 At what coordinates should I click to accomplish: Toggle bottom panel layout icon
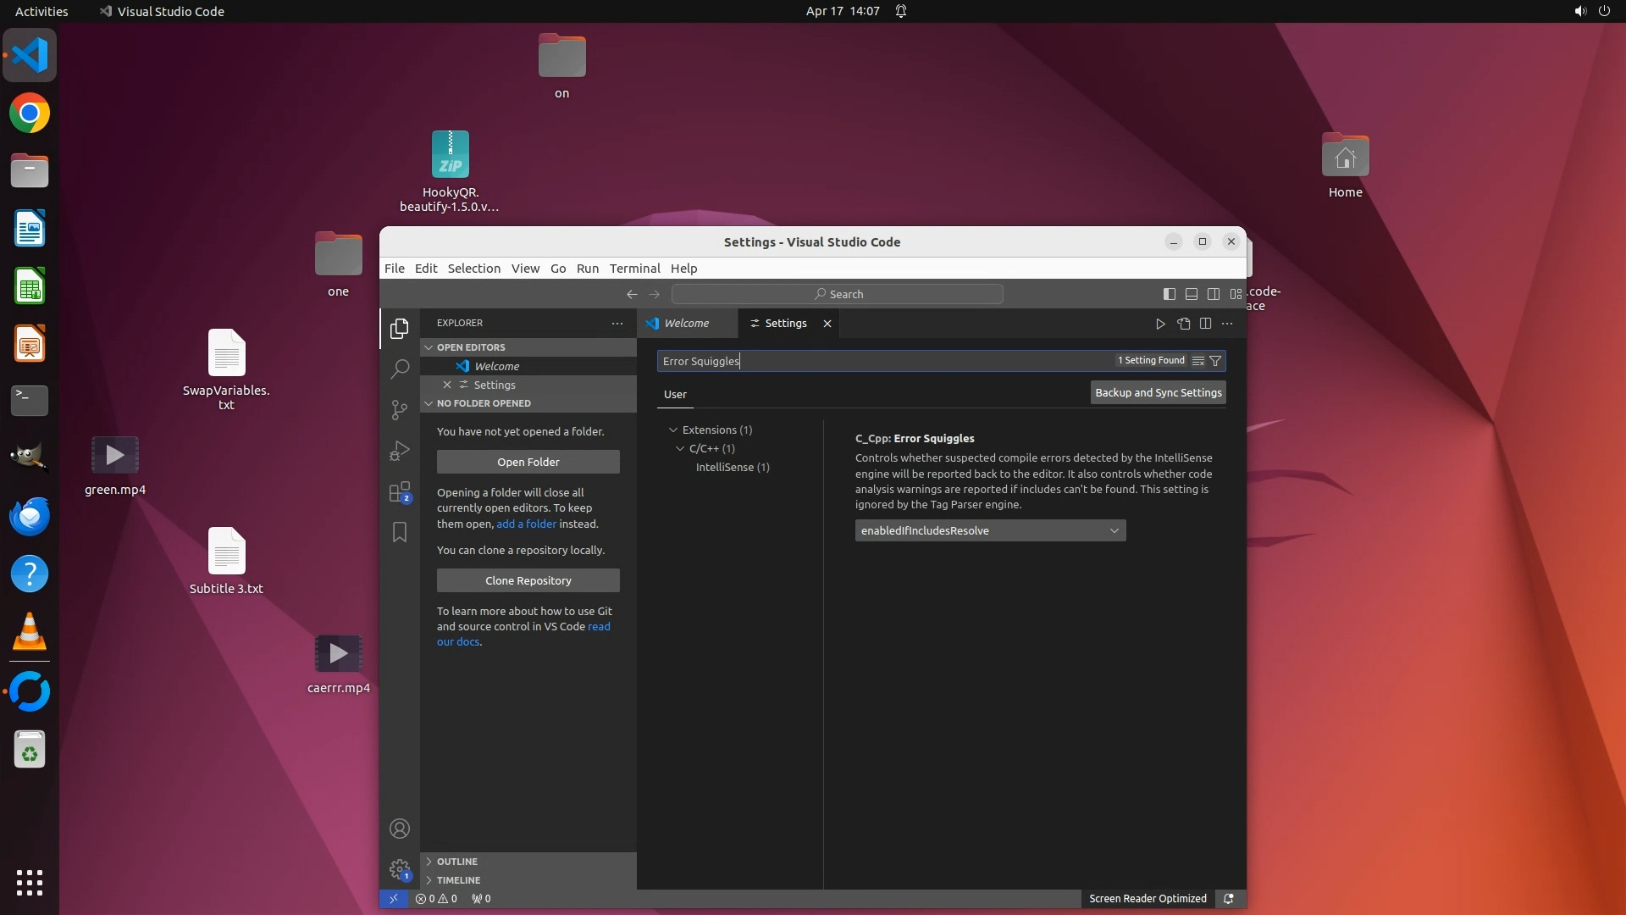[1192, 294]
